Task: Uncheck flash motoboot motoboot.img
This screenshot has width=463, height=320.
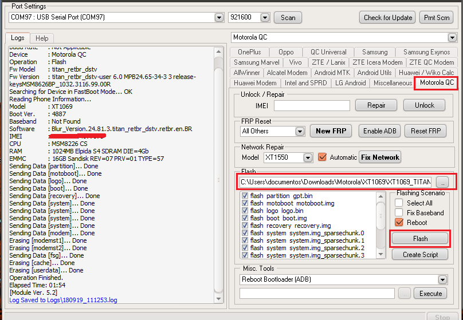Action: tap(245, 203)
